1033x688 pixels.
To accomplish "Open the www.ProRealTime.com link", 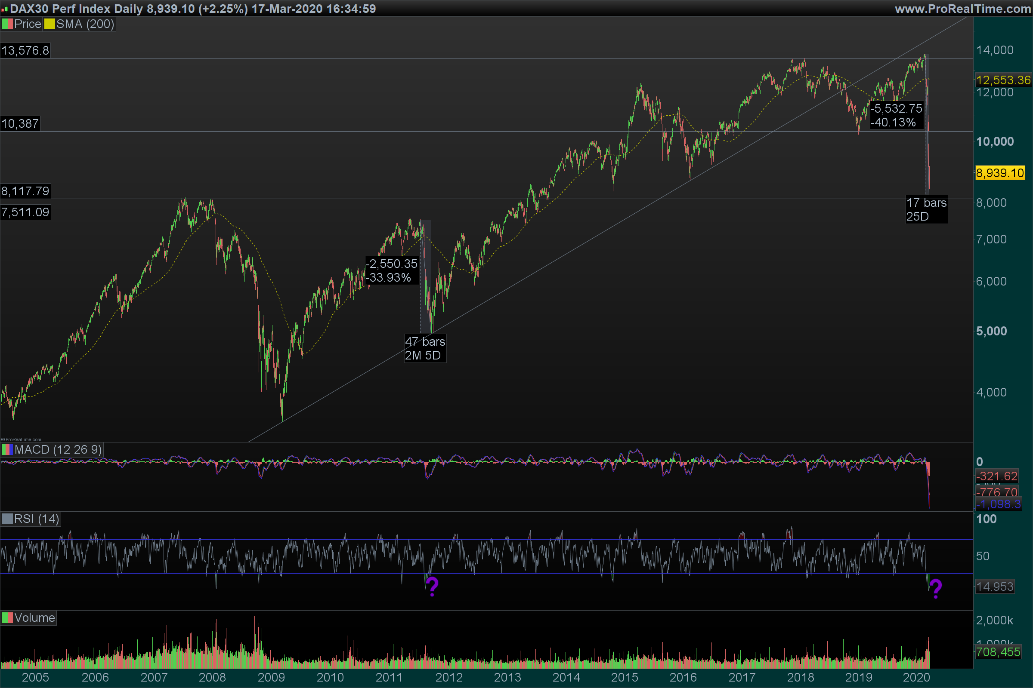I will click(x=963, y=9).
